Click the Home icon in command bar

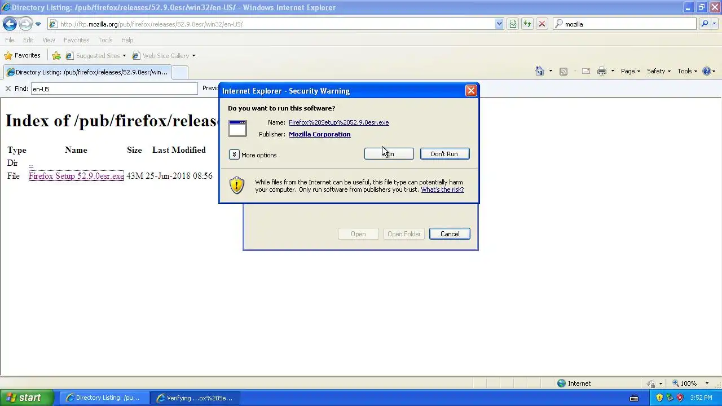point(540,71)
